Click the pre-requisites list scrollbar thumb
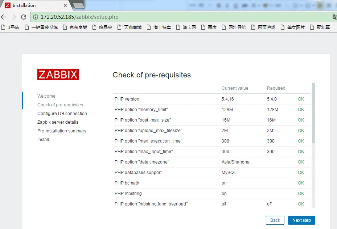 click(313, 113)
